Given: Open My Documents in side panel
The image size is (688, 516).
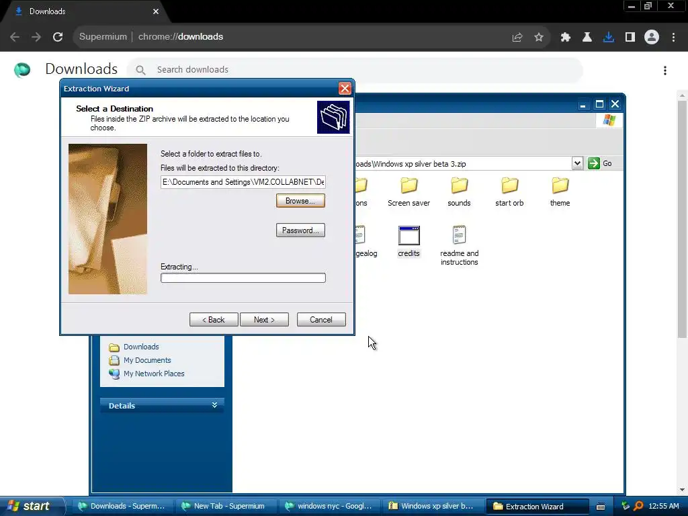Looking at the screenshot, I should click(140, 360).
